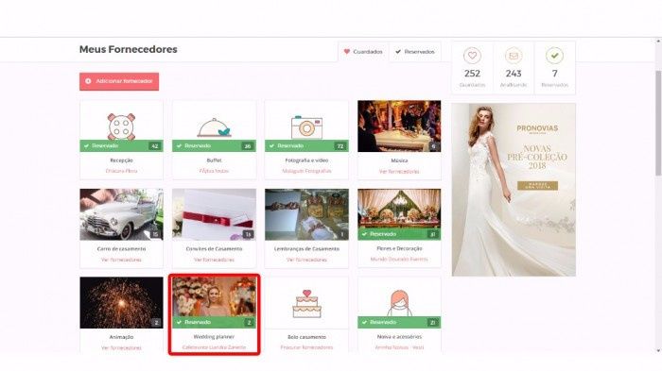Image resolution: width=662 pixels, height=371 pixels.
Task: Open the supplier link under Buffet
Action: tap(214, 171)
